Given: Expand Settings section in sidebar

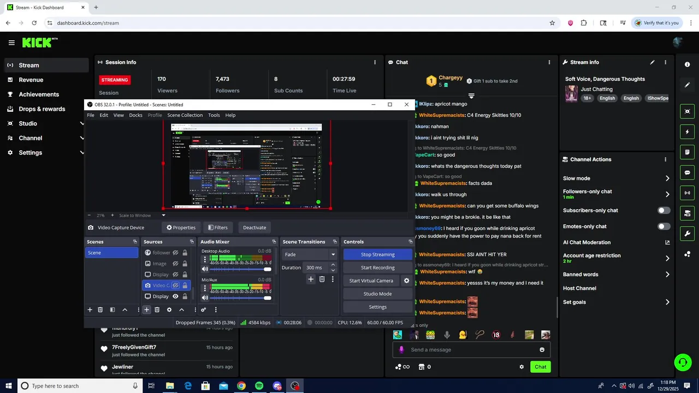Looking at the screenshot, I should pyautogui.click(x=82, y=153).
